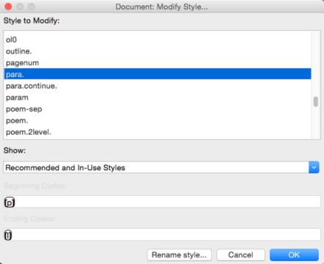Cancel the Modify Style dialog

pos(240,254)
